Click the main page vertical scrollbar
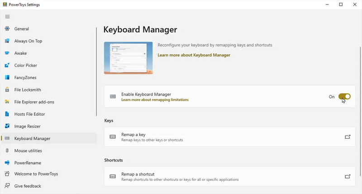Viewport: 362px width, 194px height. click(x=360, y=111)
